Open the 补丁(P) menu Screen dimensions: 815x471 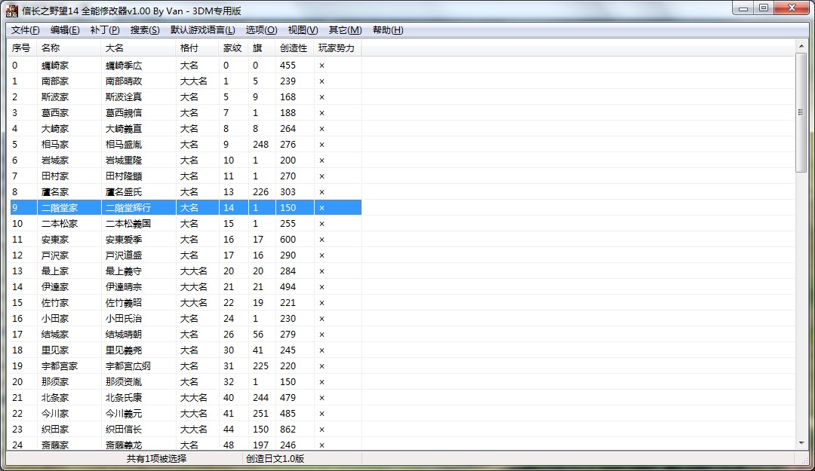(105, 30)
